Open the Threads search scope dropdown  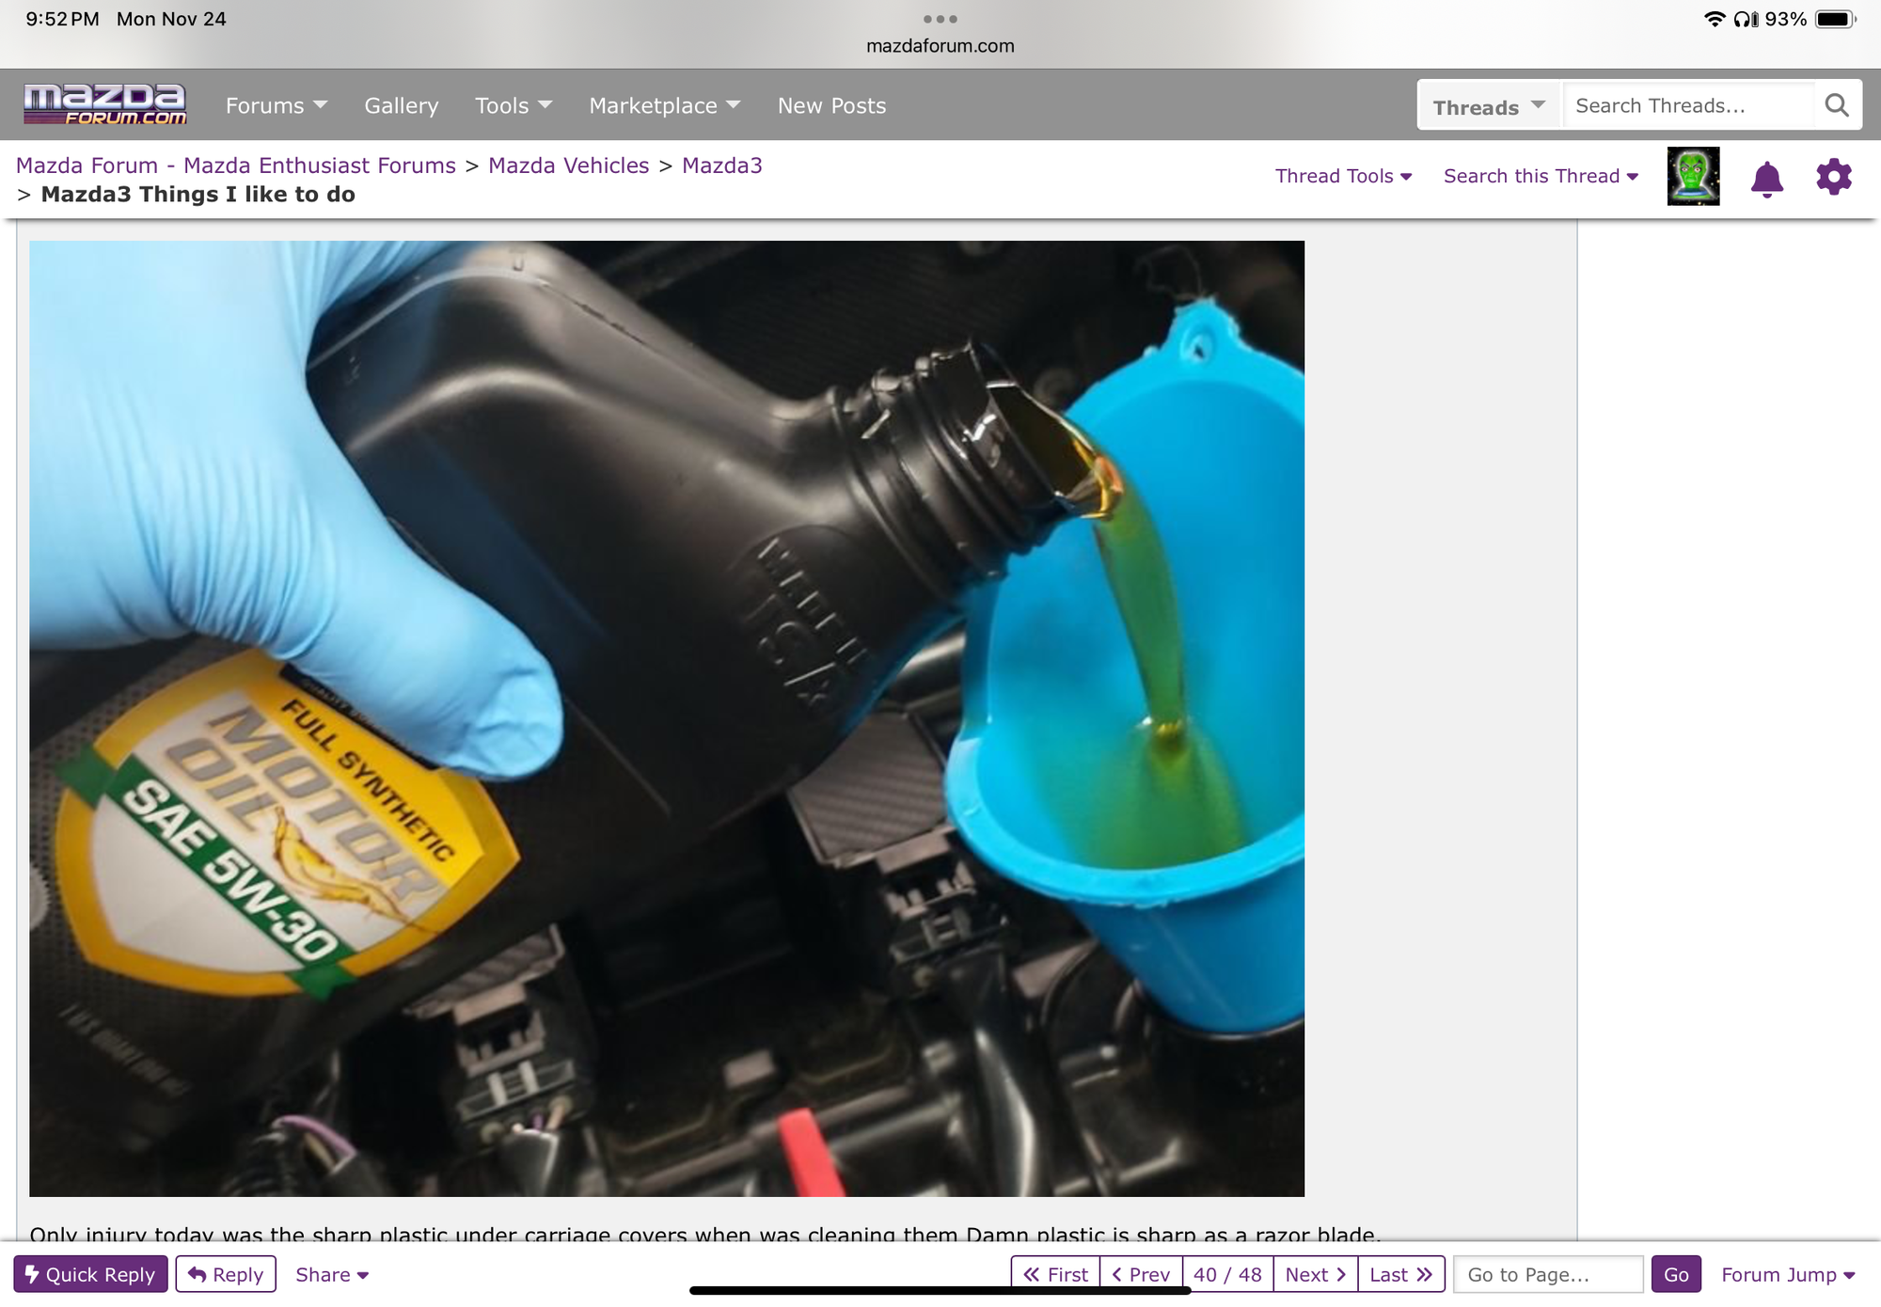click(x=1488, y=106)
